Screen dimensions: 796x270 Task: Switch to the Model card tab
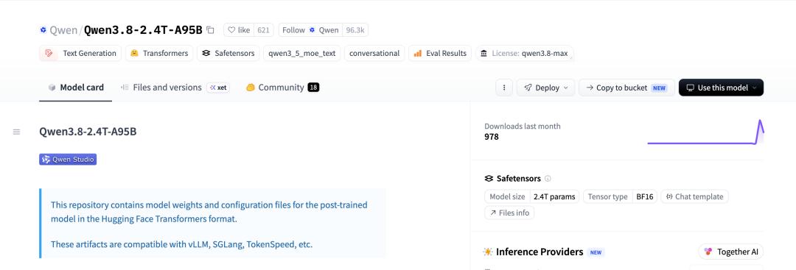pyautogui.click(x=76, y=88)
